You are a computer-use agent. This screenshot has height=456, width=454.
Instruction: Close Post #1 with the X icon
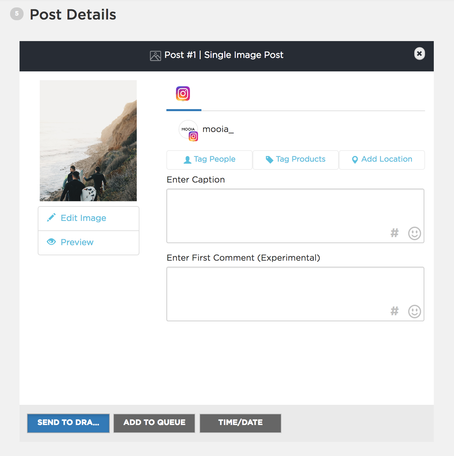tap(419, 54)
